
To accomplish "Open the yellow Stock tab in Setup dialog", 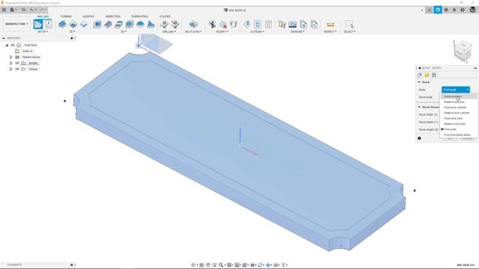I will coord(427,75).
